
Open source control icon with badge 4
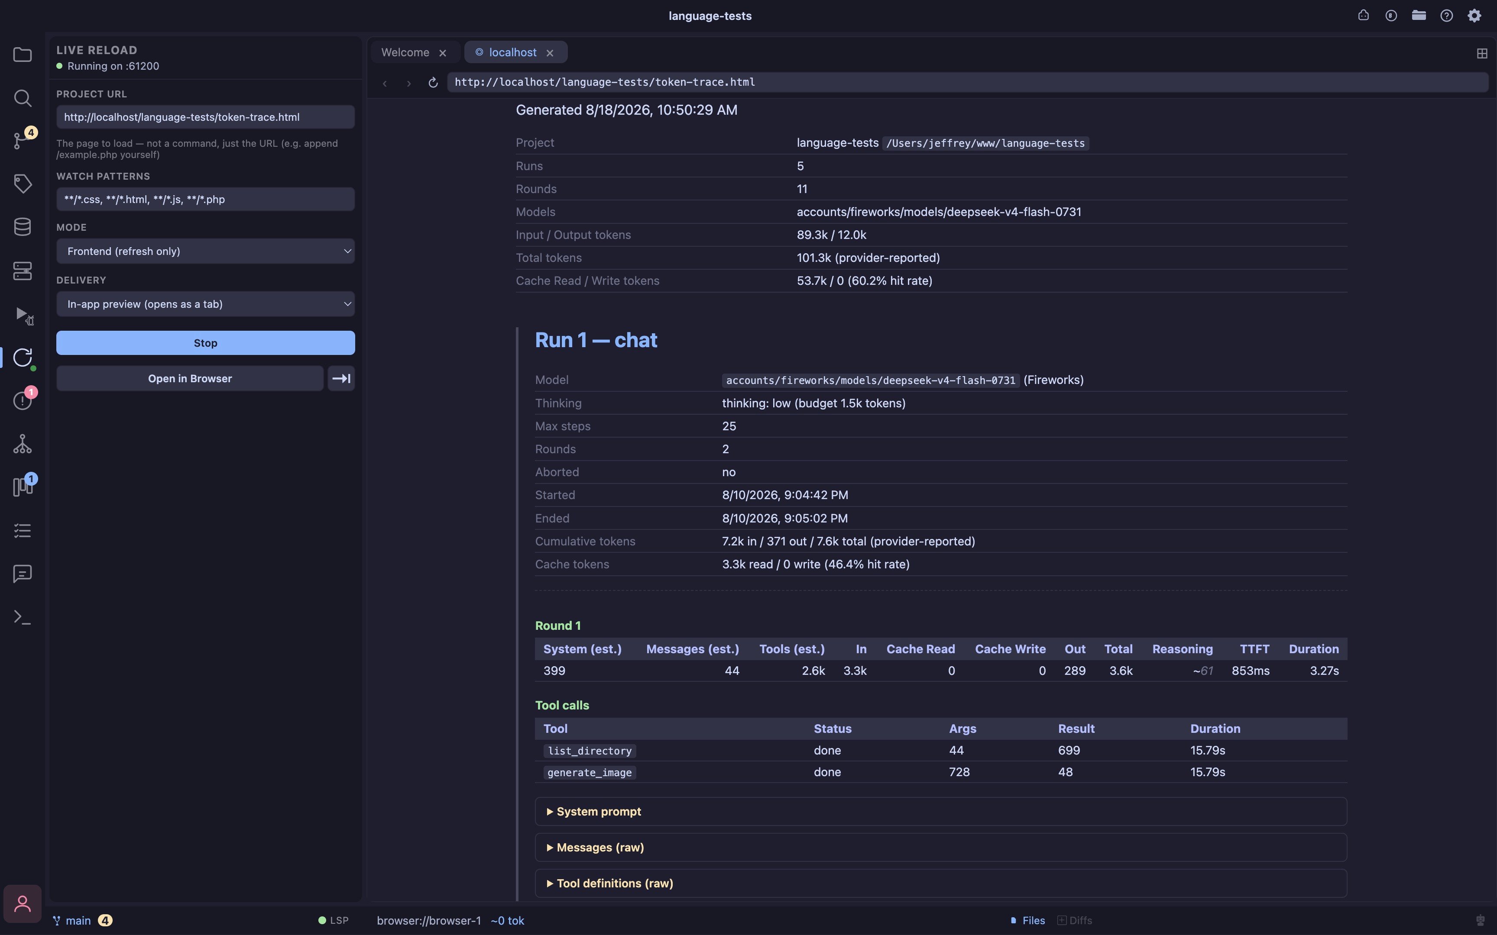pyautogui.click(x=22, y=140)
